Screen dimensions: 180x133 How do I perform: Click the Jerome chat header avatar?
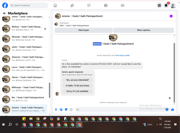(58, 16)
